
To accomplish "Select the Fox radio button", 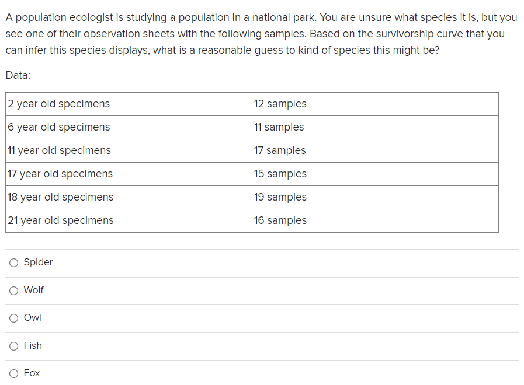I will pyautogui.click(x=13, y=373).
